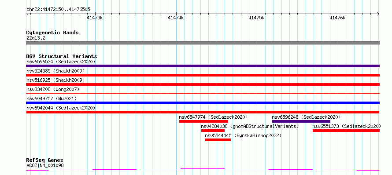The height and width of the screenshot is (175, 392).
Task: Open the nsv524585 (Shaikh2009) label
Action: [55, 71]
